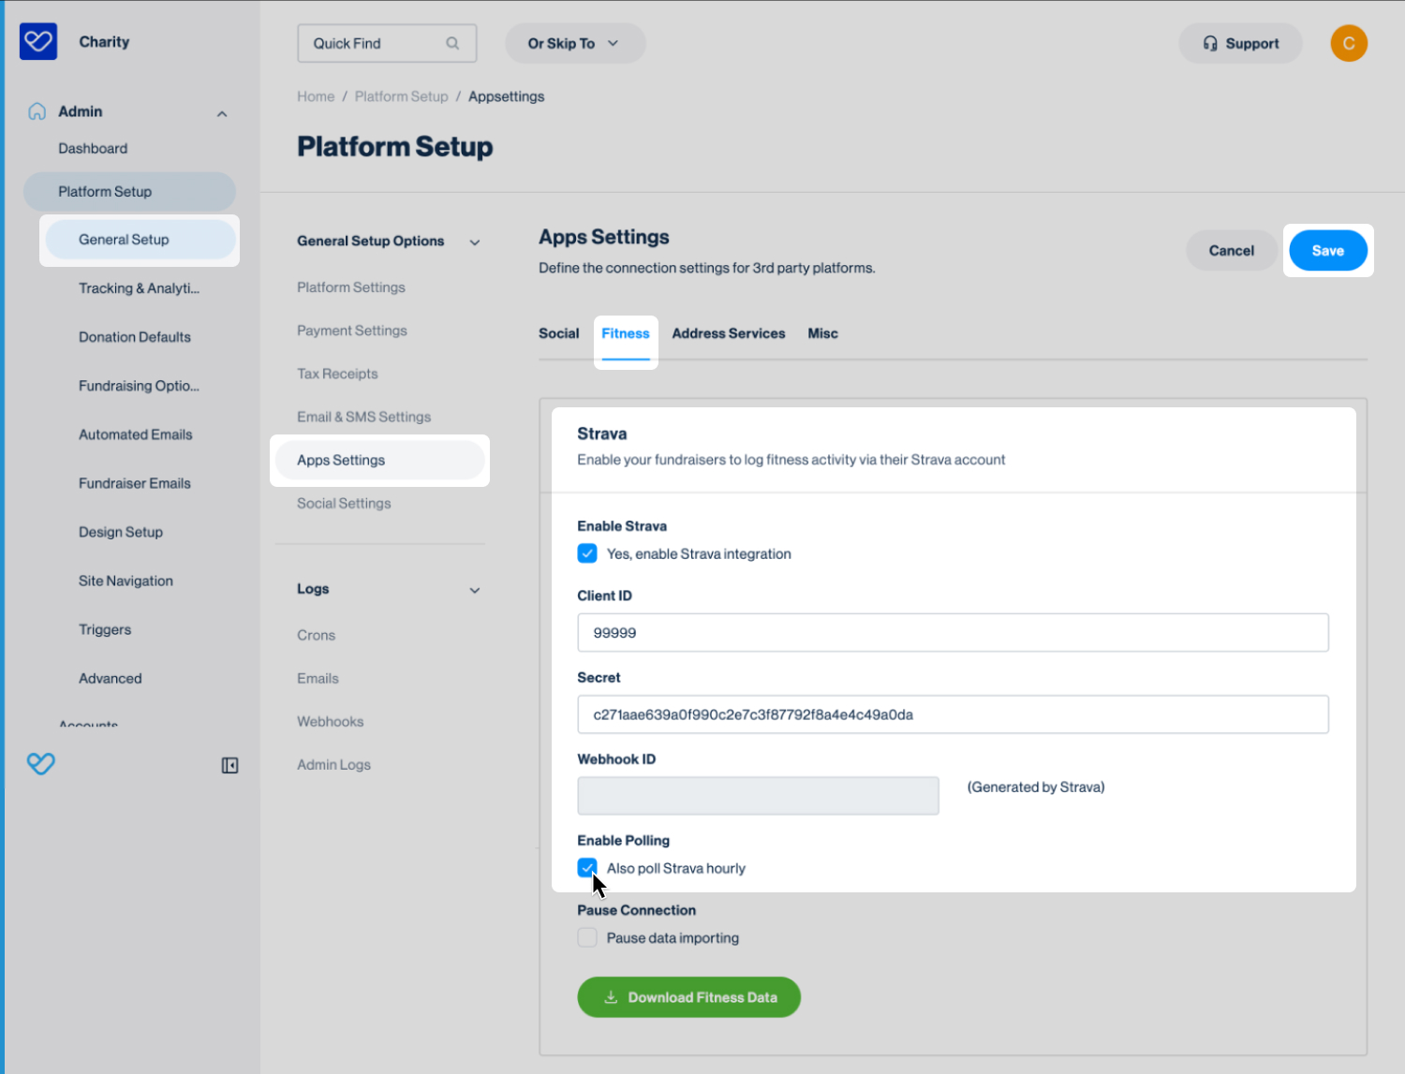Image resolution: width=1405 pixels, height=1074 pixels.
Task: Open Dashboard in the sidebar
Action: click(x=93, y=148)
